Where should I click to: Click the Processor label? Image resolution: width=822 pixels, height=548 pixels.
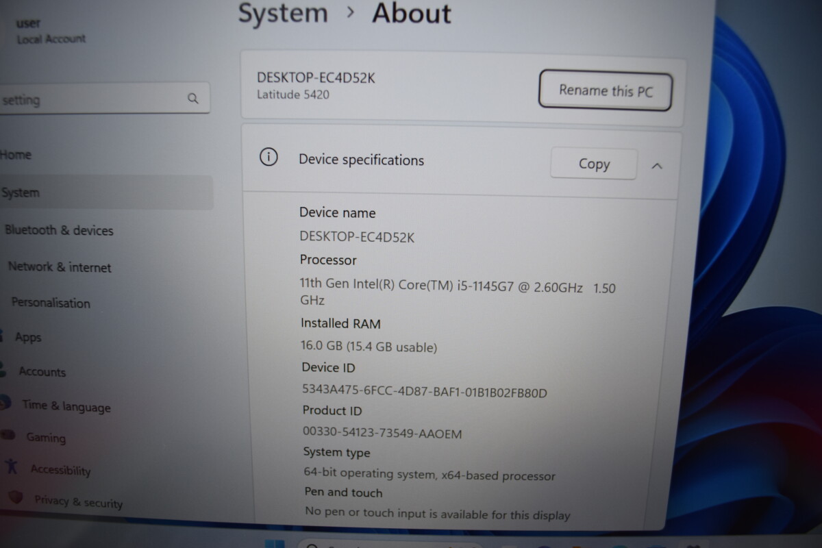tap(328, 260)
